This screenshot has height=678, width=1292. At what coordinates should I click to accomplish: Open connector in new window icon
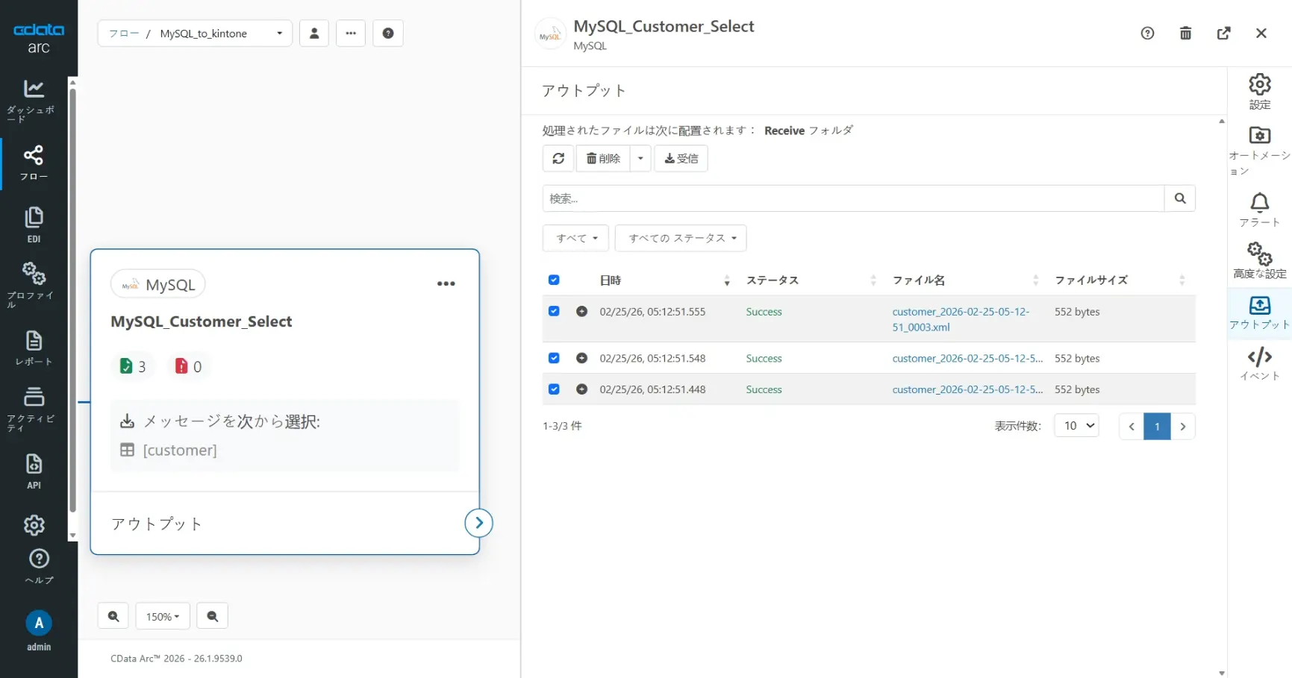(1223, 33)
